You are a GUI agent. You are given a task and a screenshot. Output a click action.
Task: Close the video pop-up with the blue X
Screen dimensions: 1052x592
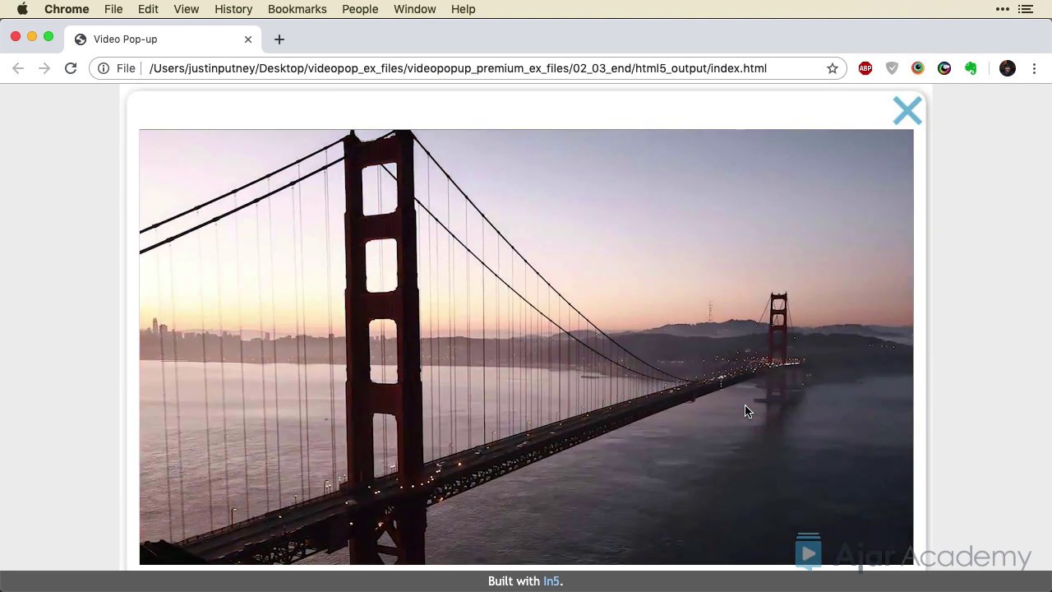[907, 111]
